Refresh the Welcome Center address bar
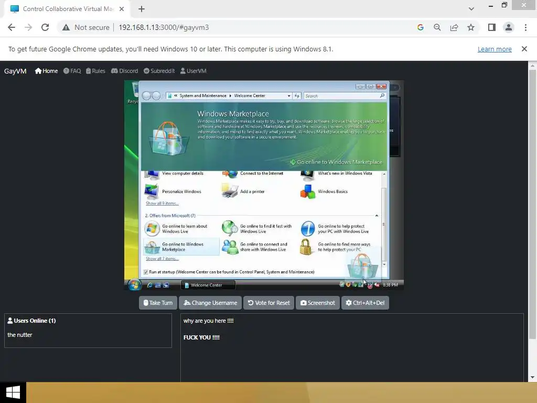Image resolution: width=537 pixels, height=403 pixels. click(297, 96)
